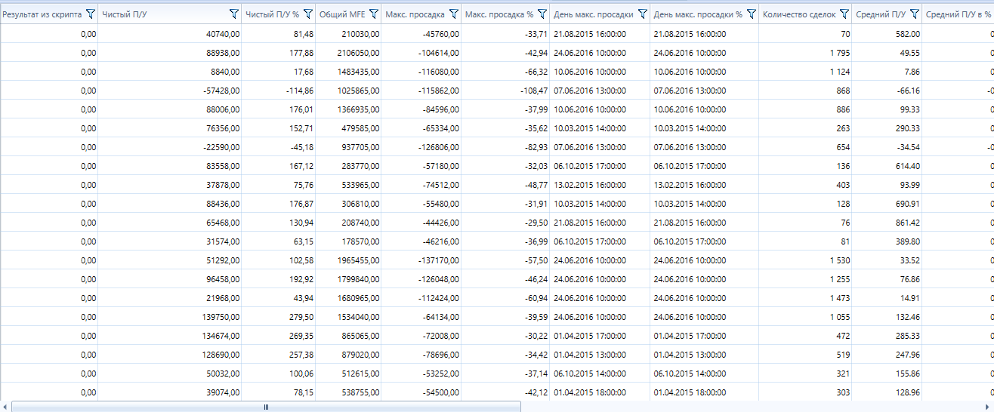994x412 pixels.
Task: Filter the Макс. просадка column
Action: [453, 14]
